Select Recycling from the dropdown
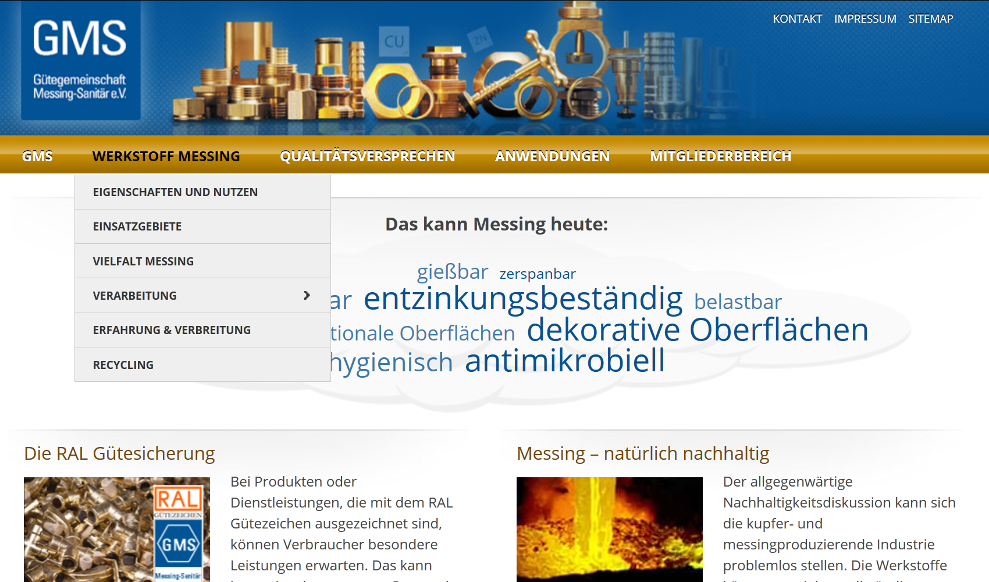This screenshot has height=582, width=989. 123,365
